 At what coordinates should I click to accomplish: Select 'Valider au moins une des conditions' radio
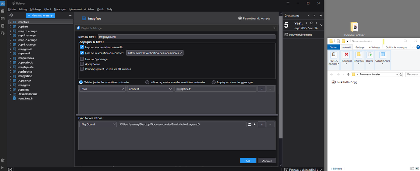pyautogui.click(x=148, y=83)
